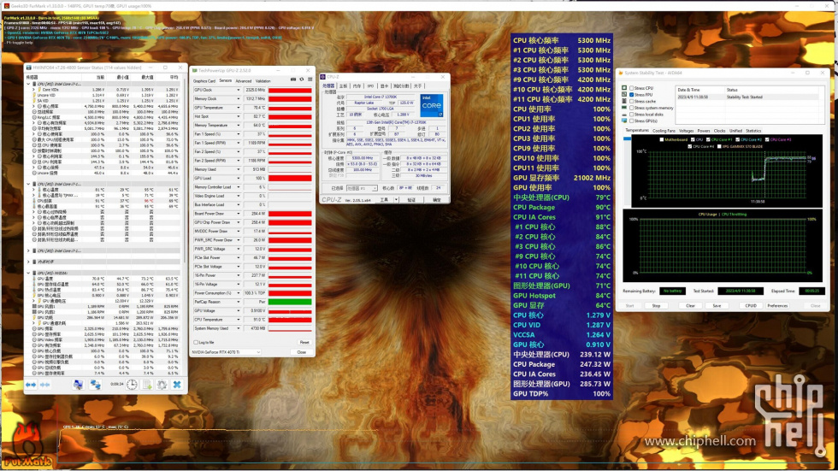This screenshot has width=838, height=471.
Task: Enable Stress CPU checkbox in AIDA64
Action: (631, 87)
